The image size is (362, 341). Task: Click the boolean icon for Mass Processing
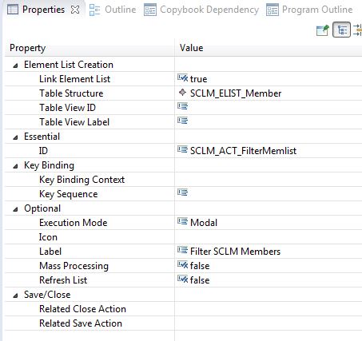[x=183, y=265]
